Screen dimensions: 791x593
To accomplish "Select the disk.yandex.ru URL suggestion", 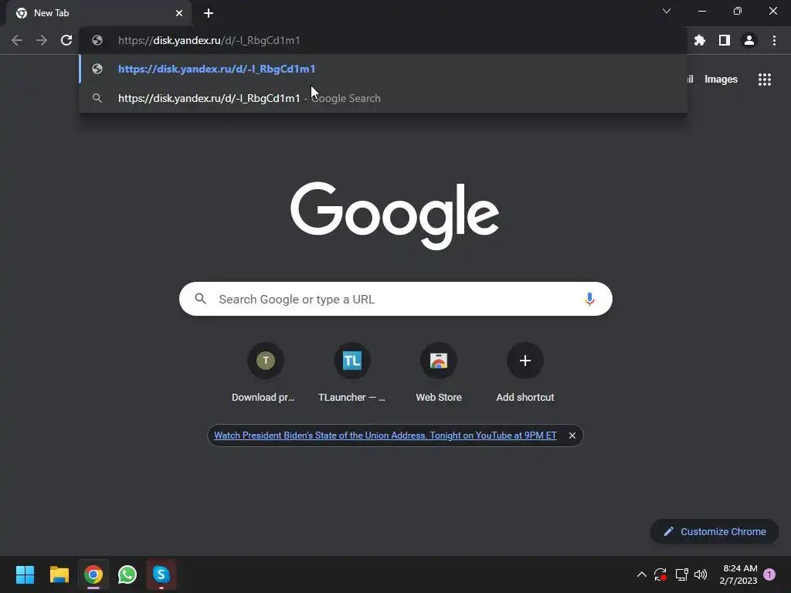I will tap(383, 69).
